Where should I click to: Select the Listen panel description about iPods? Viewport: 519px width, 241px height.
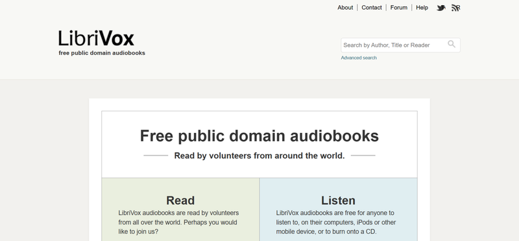click(x=336, y=222)
